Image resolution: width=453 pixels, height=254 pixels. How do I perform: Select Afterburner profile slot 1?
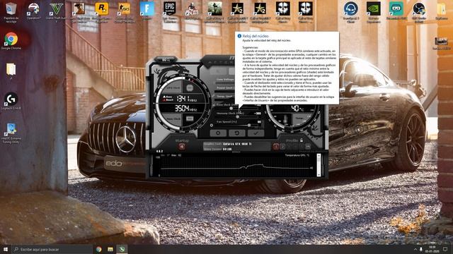[276, 147]
